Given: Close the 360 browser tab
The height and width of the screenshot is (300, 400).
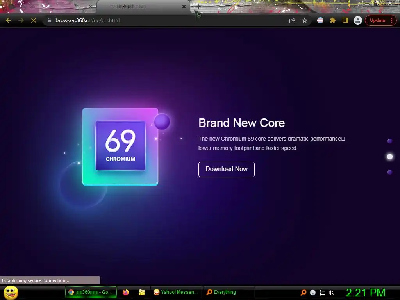Looking at the screenshot, I should (x=184, y=7).
